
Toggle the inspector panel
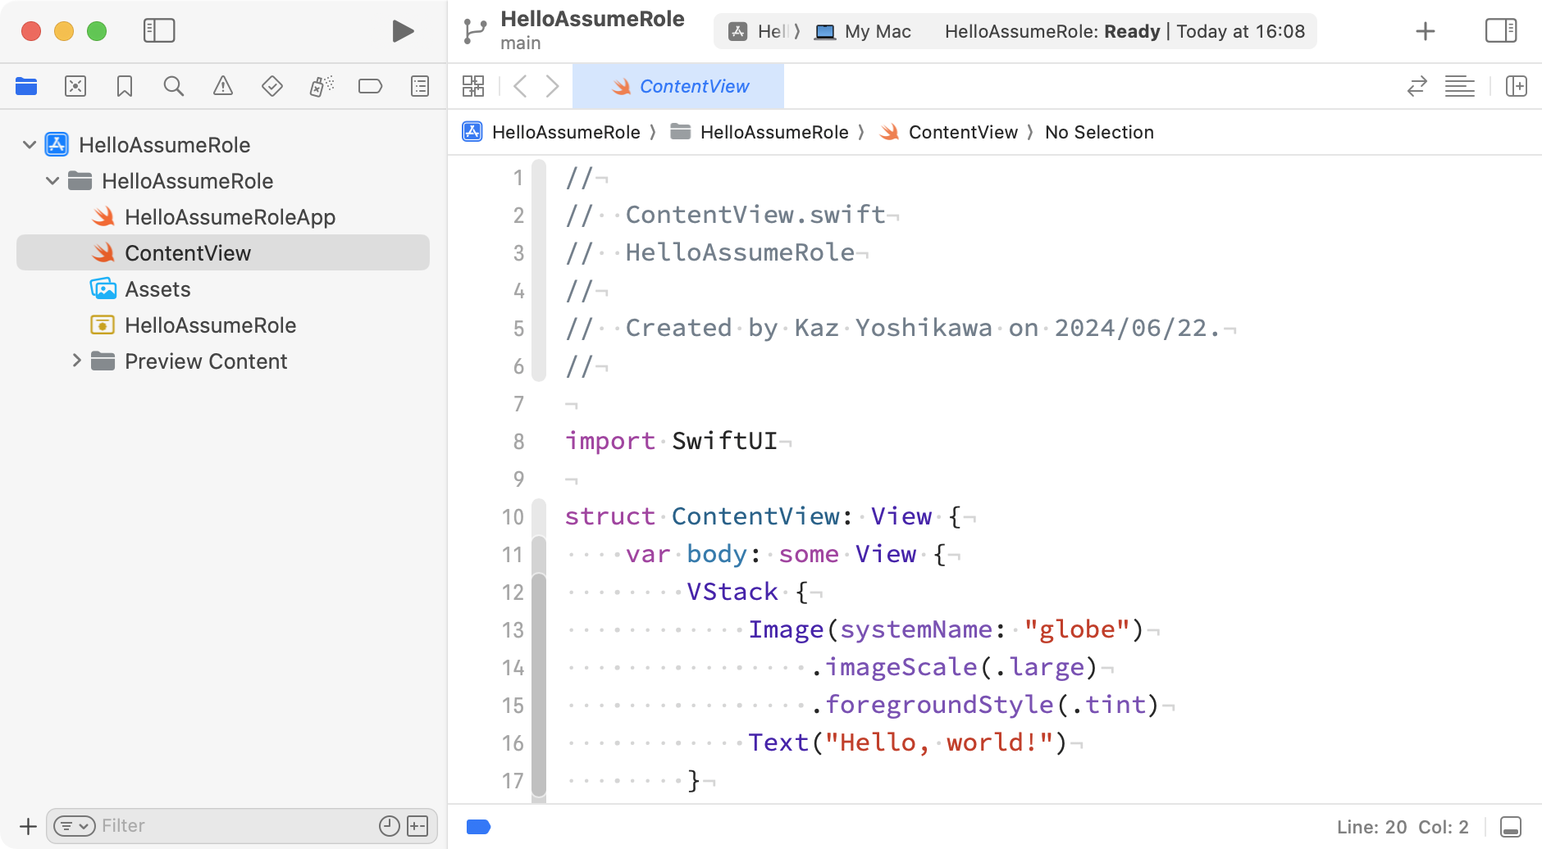click(1501, 31)
